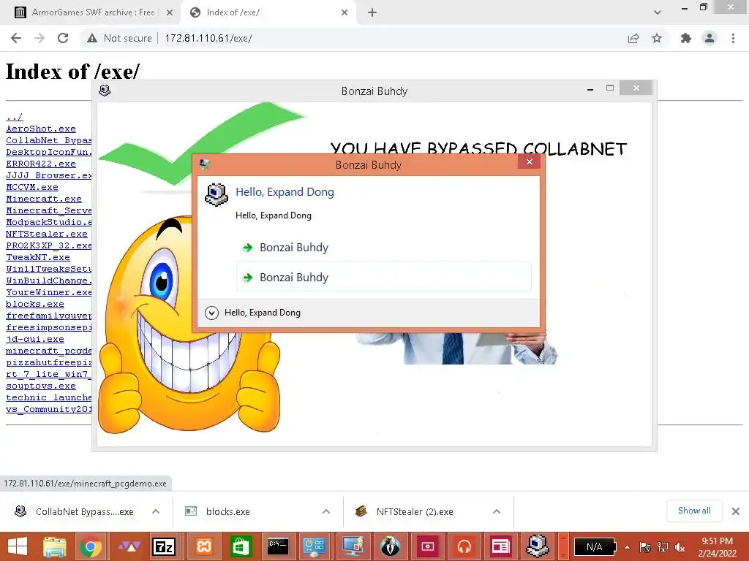Click the YoureWinner.exe link

tap(49, 292)
